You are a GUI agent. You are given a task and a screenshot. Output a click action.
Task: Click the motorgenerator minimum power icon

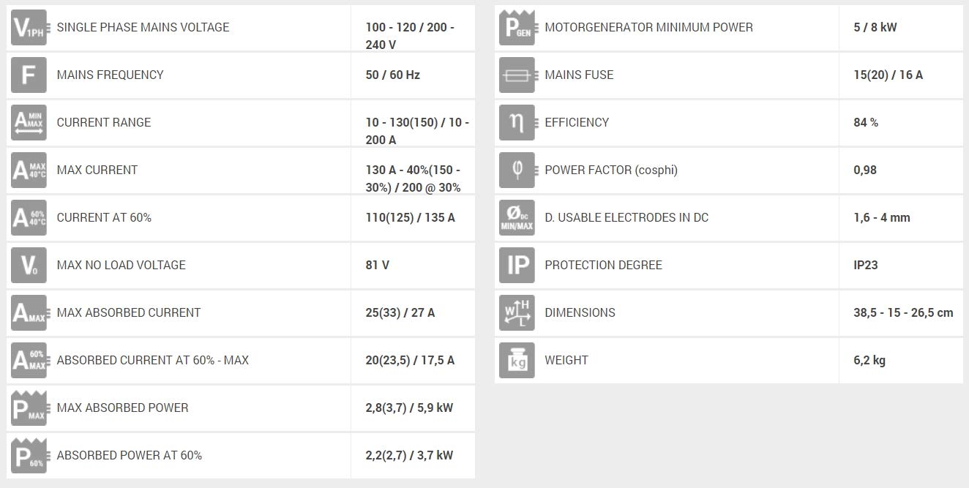pos(517,28)
